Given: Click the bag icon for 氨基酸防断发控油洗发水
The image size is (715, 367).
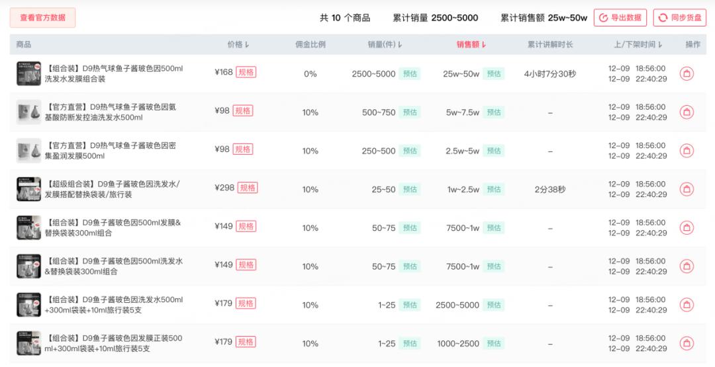Looking at the screenshot, I should [x=687, y=112].
